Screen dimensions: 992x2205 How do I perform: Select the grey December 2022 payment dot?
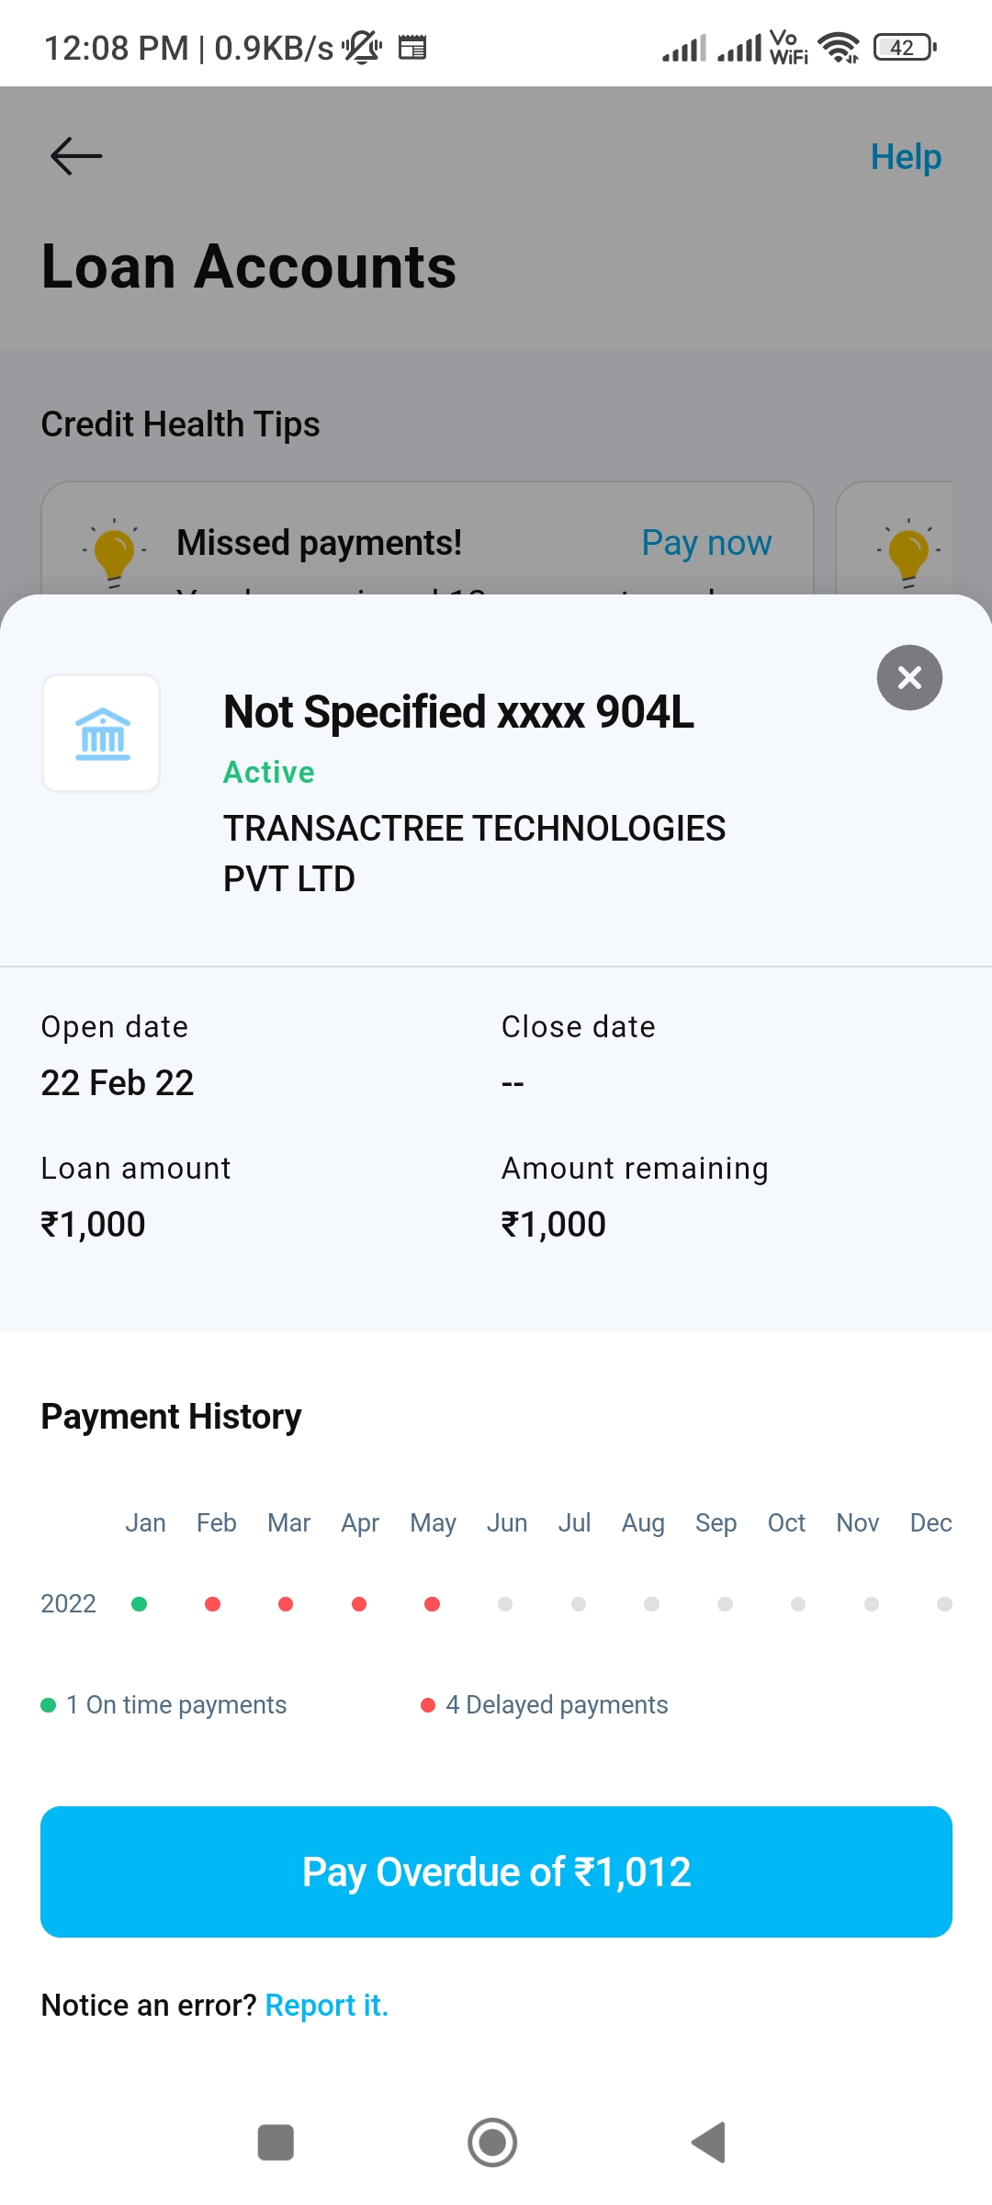(x=944, y=1604)
